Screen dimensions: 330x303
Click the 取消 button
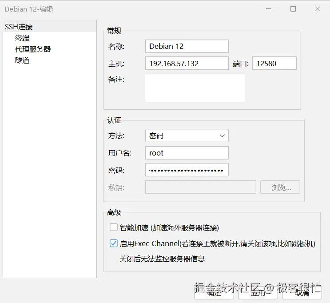(302, 293)
